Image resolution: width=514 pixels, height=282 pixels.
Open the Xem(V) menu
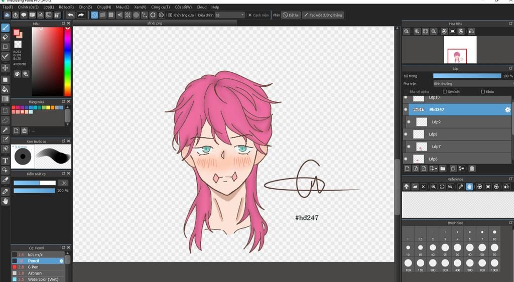point(140,7)
